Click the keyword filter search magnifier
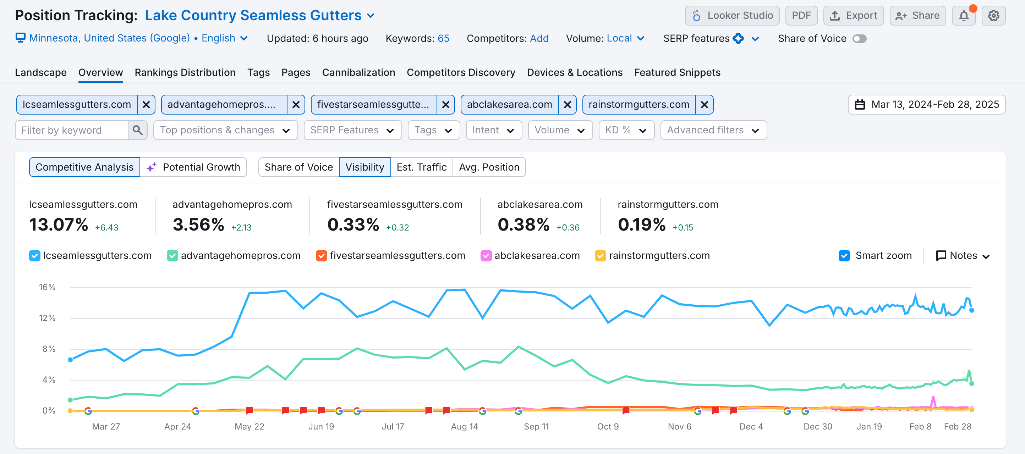 point(137,130)
